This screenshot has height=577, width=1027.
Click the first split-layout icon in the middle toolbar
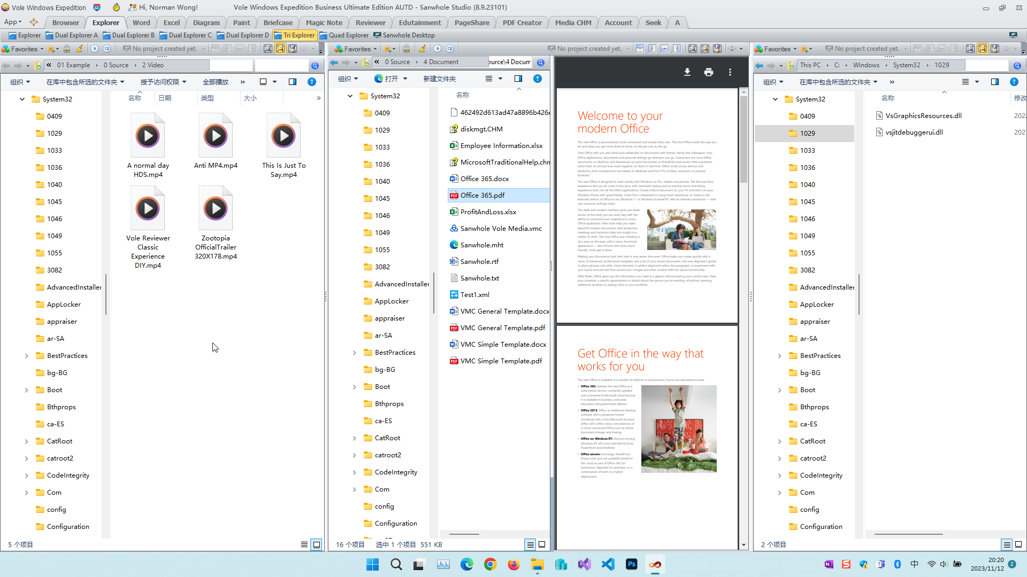[x=640, y=49]
